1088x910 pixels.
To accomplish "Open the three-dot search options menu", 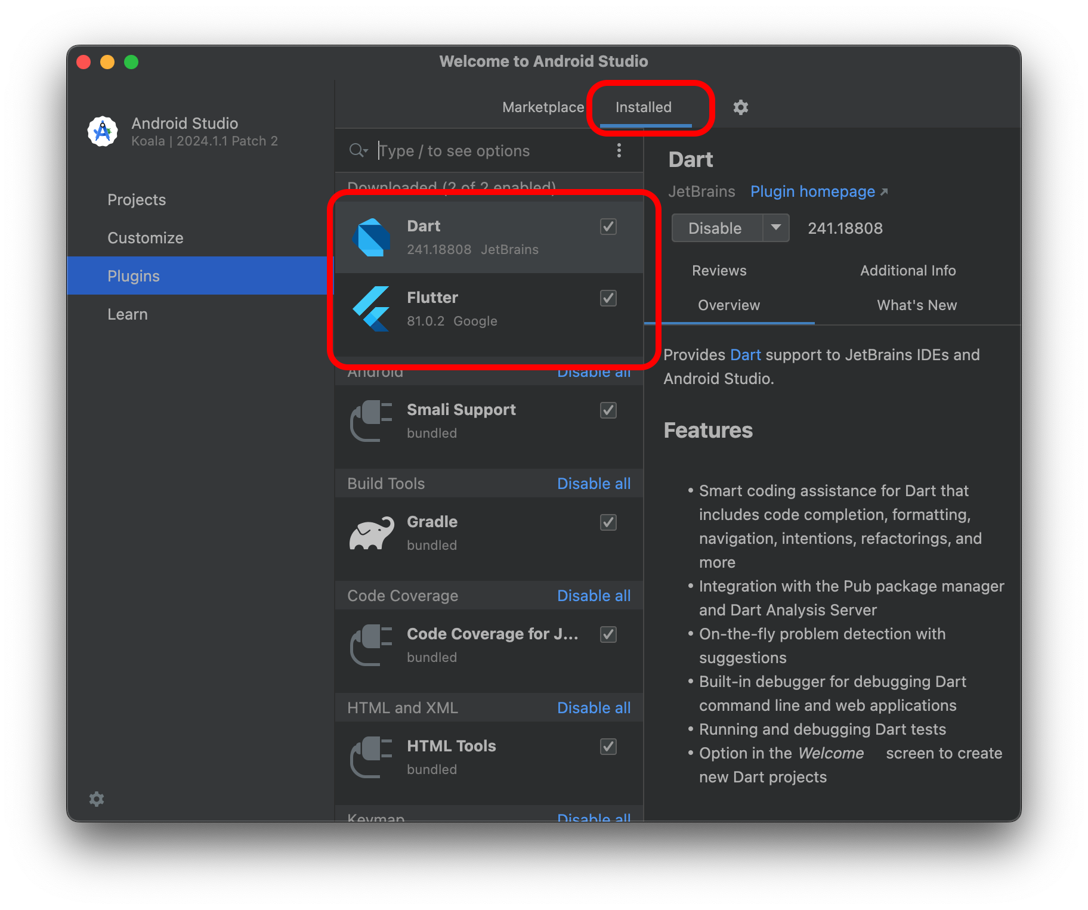I will (619, 151).
